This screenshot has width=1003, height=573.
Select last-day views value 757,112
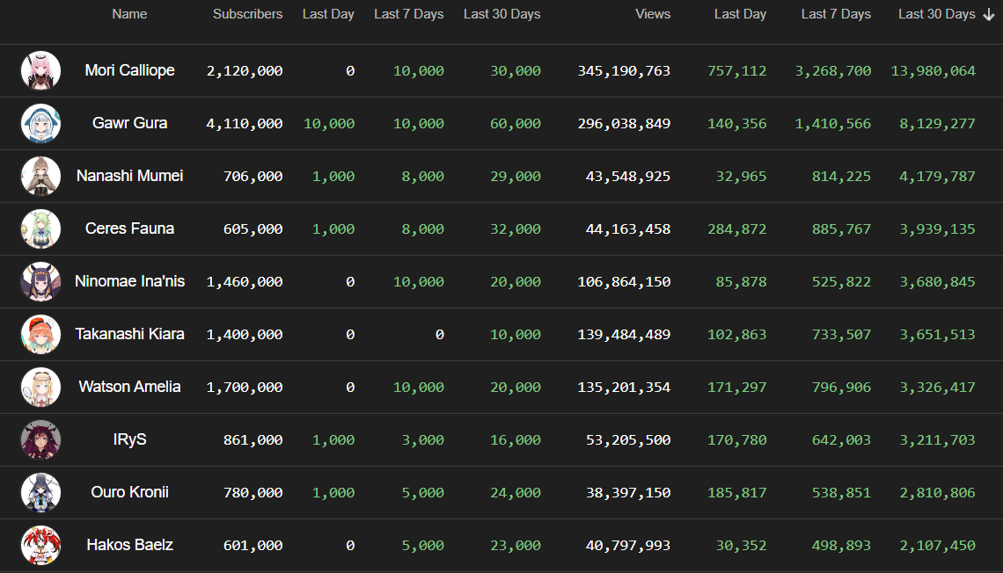[x=737, y=71]
